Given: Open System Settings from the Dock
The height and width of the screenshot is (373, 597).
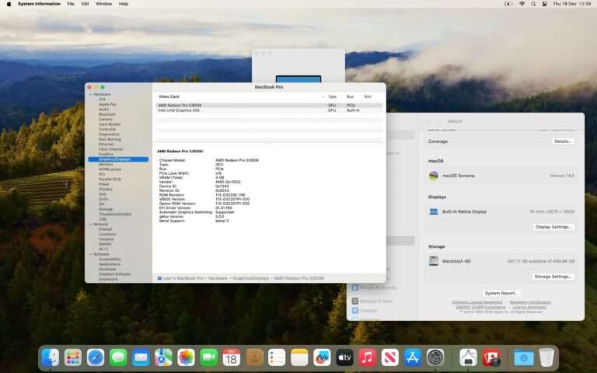Looking at the screenshot, I should [x=435, y=357].
